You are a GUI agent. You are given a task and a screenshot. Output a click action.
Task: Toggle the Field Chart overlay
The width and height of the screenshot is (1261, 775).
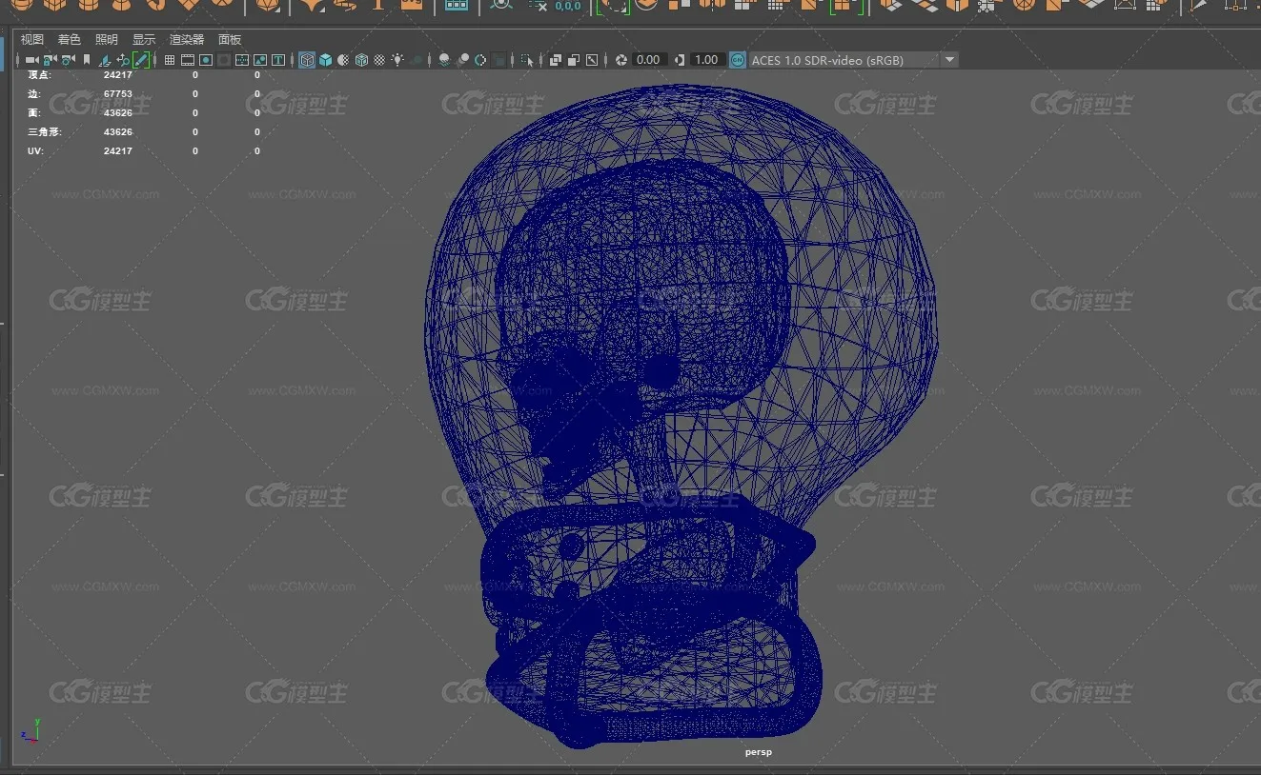(242, 60)
